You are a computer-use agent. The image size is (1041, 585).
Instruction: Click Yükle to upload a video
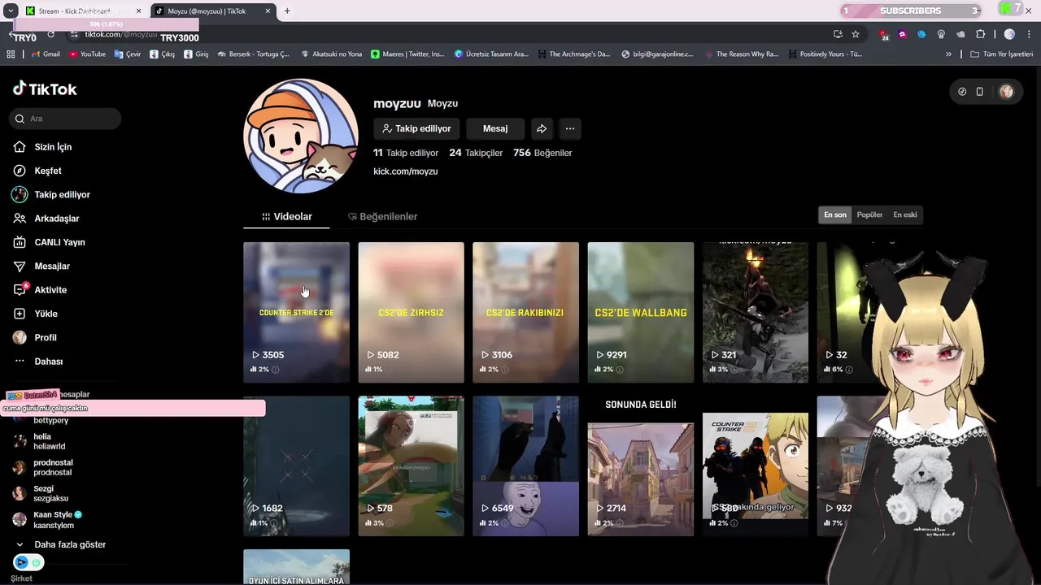[x=35, y=314]
